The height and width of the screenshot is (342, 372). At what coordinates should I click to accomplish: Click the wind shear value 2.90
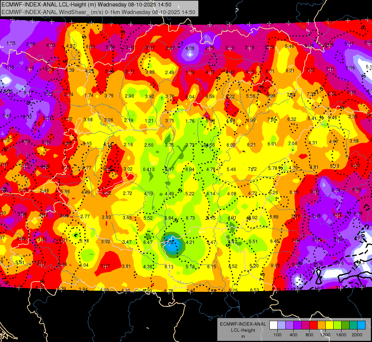[130, 96]
